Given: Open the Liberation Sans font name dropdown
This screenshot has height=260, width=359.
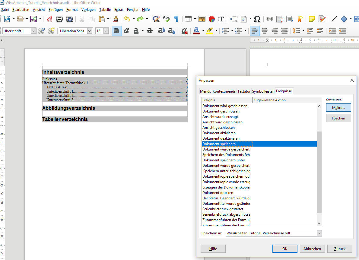Looking at the screenshot, I should [x=90, y=31].
